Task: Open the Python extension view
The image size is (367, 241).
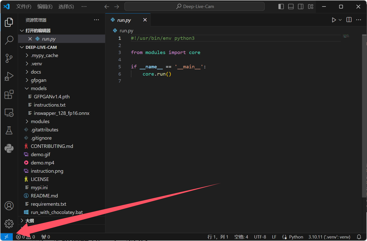Action: pyautogui.click(x=9, y=148)
